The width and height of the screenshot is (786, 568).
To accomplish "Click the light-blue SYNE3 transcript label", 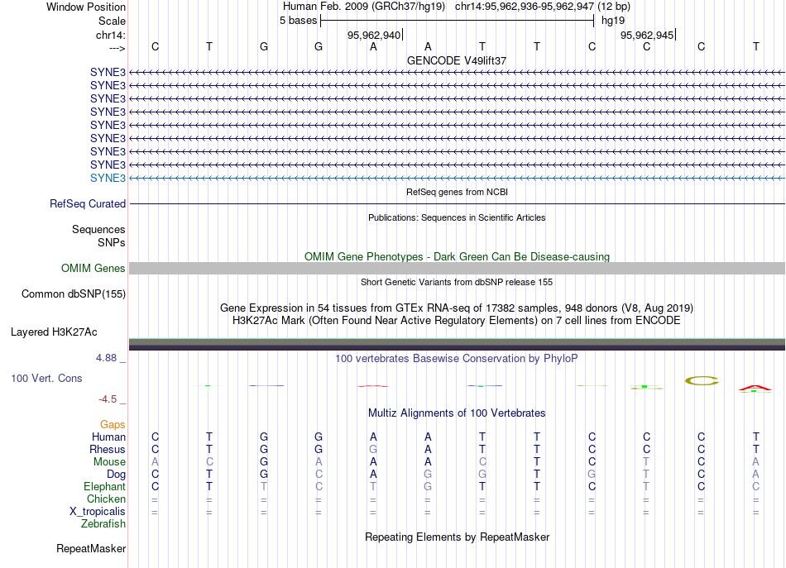I will click(x=108, y=178).
